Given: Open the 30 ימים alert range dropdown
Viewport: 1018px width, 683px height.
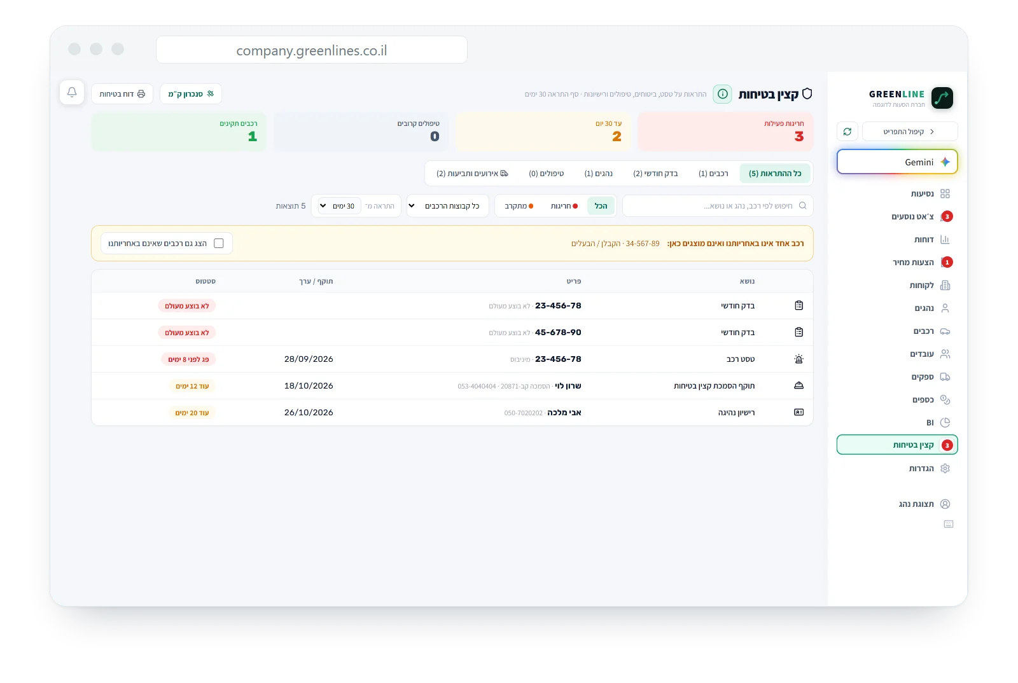Looking at the screenshot, I should click(339, 206).
